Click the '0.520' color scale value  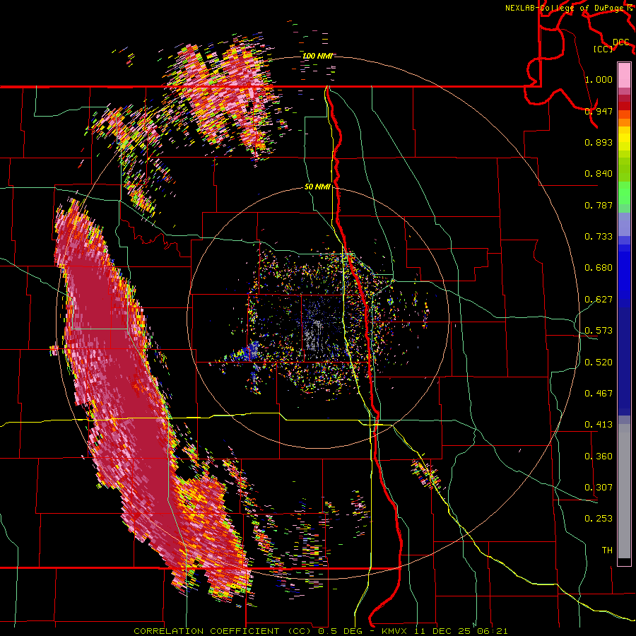(599, 363)
